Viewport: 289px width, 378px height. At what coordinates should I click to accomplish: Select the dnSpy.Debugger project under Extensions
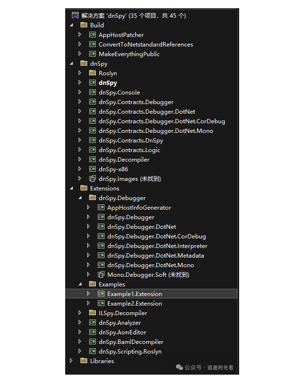(131, 217)
